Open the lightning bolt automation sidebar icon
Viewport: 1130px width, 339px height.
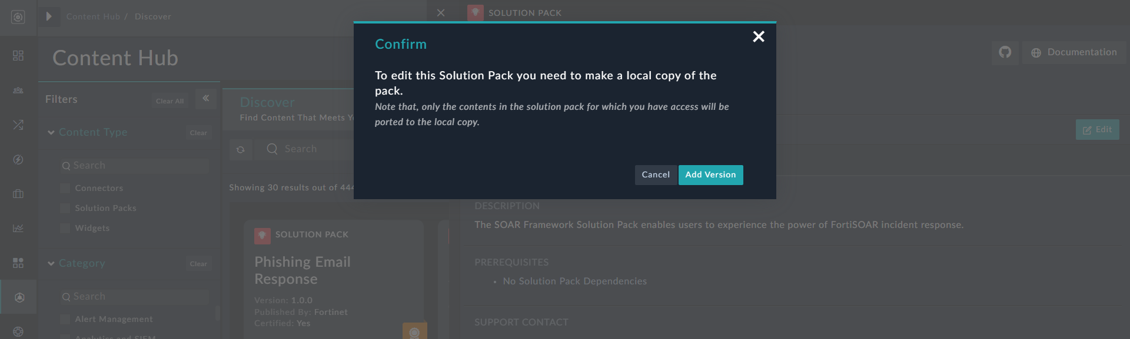(x=18, y=160)
